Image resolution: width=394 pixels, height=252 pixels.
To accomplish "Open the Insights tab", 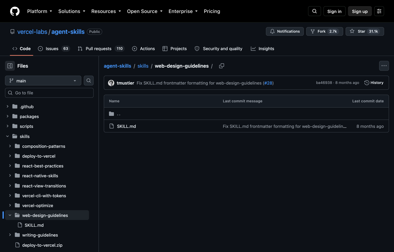I will tap(262, 49).
